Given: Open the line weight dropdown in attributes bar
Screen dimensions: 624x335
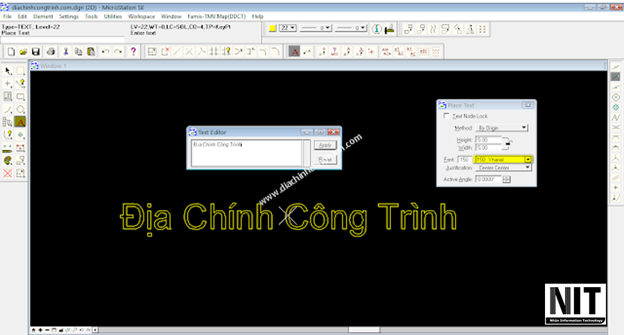Looking at the screenshot, I should tap(350, 28).
